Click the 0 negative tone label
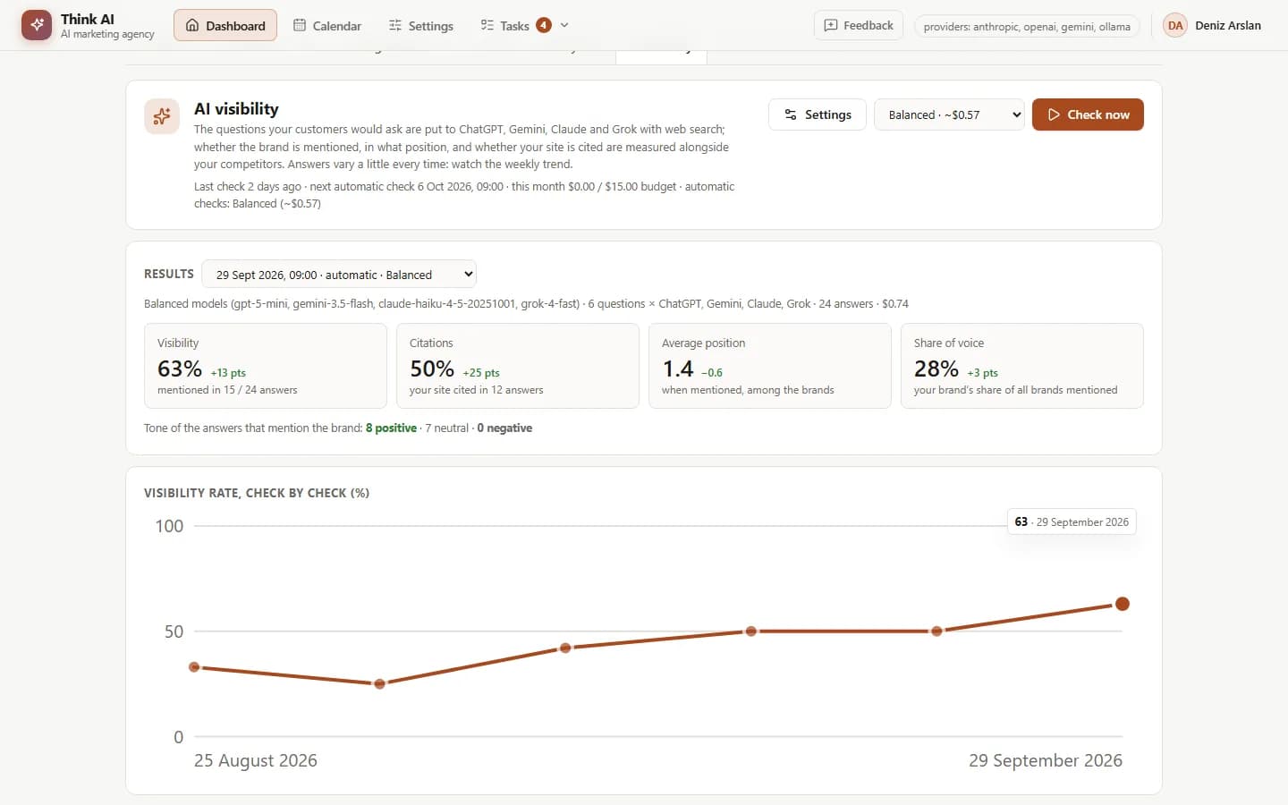 [x=504, y=428]
